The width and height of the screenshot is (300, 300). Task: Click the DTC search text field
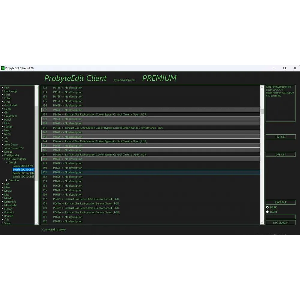coord(280,217)
